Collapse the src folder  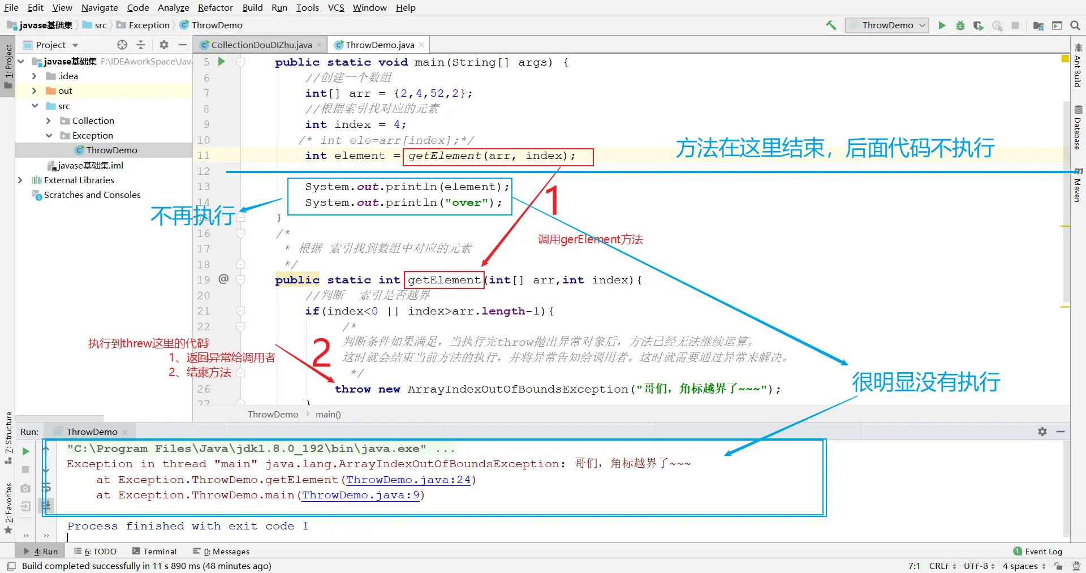[x=35, y=106]
